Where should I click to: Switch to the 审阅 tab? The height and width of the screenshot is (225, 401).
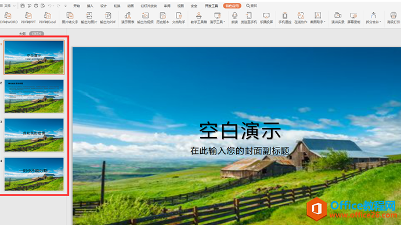point(167,6)
